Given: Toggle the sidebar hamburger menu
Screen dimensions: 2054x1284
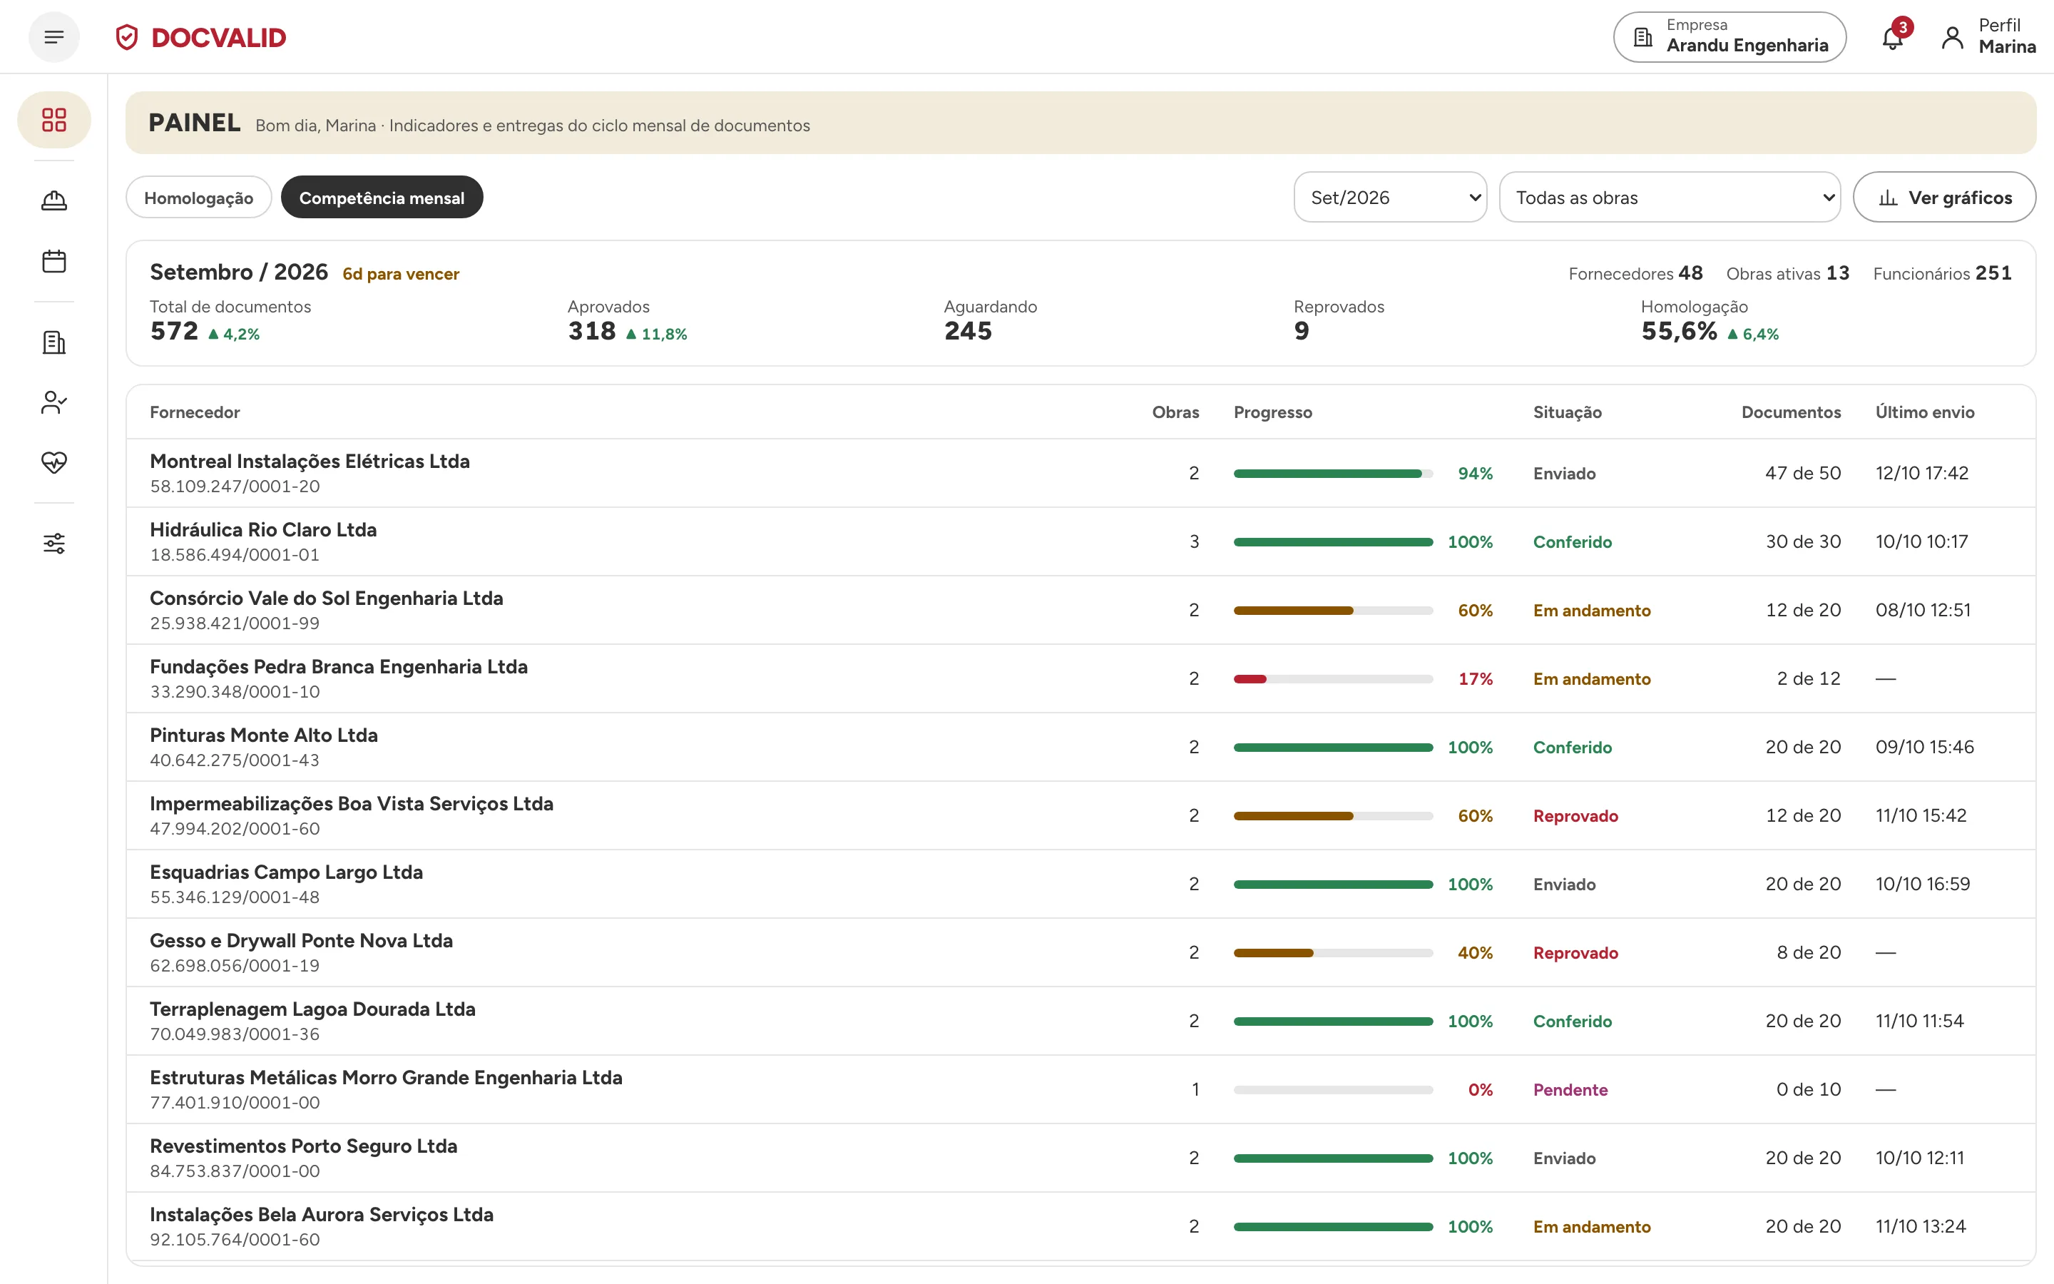Looking at the screenshot, I should (x=53, y=37).
